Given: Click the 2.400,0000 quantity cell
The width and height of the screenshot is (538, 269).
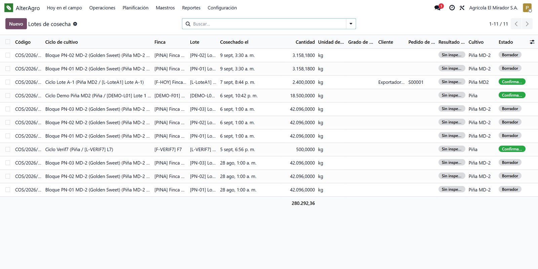Looking at the screenshot, I should point(304,82).
